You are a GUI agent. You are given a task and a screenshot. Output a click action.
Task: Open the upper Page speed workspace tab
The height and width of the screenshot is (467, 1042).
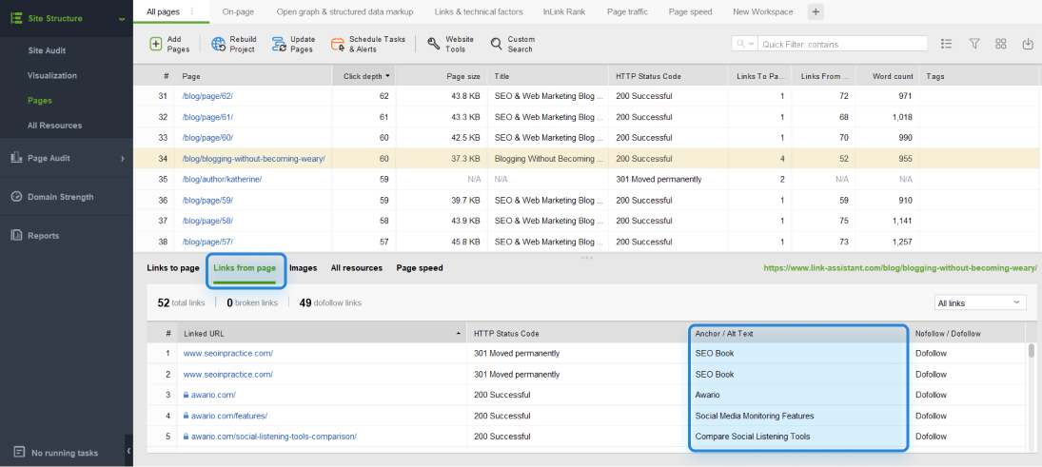690,11
